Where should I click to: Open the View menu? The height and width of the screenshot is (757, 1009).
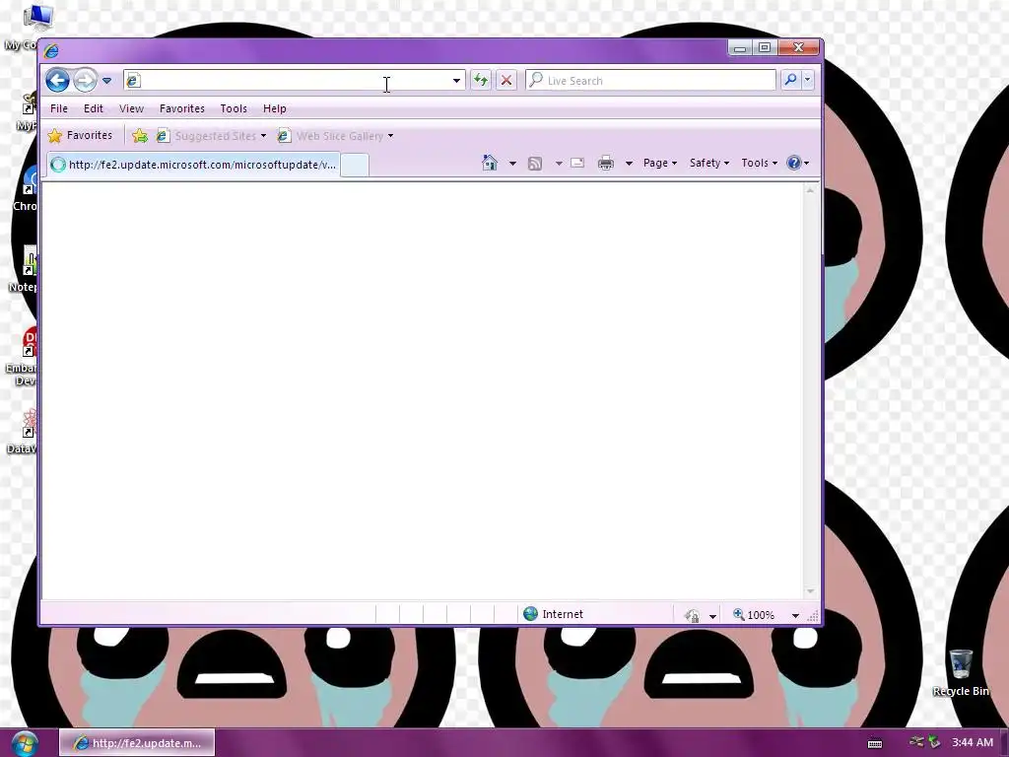(131, 108)
